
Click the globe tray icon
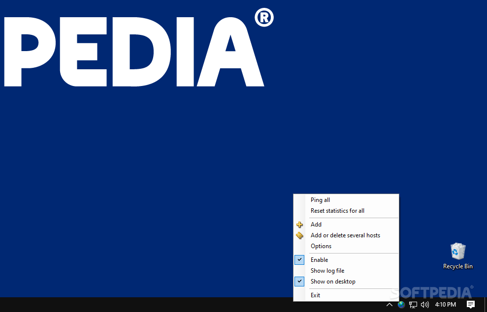401,305
